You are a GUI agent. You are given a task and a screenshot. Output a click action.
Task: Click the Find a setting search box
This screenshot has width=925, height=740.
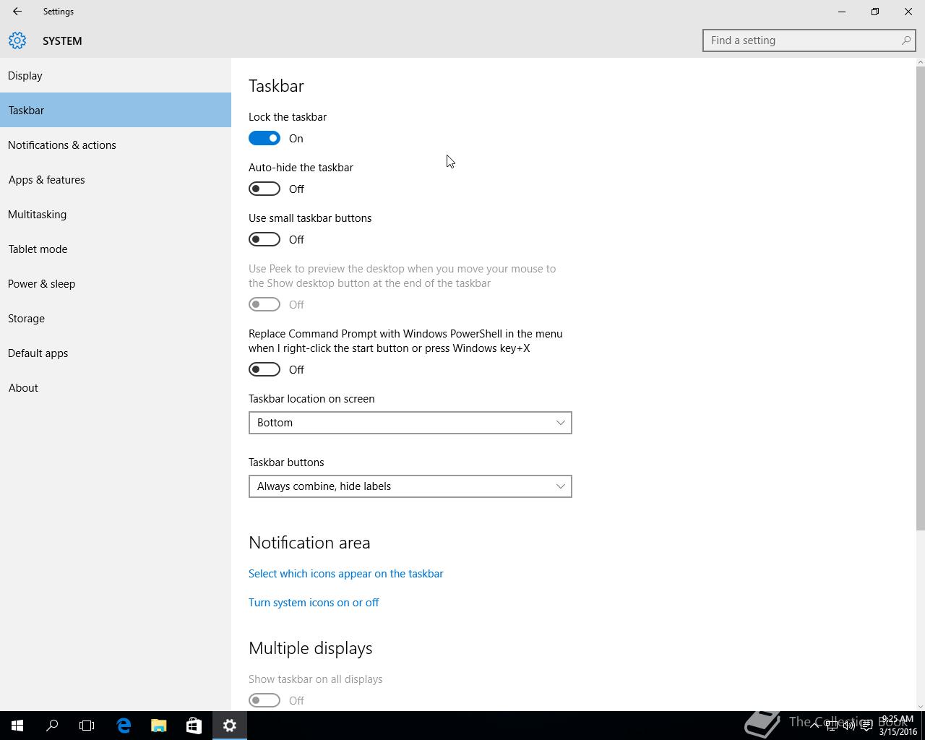(x=809, y=40)
